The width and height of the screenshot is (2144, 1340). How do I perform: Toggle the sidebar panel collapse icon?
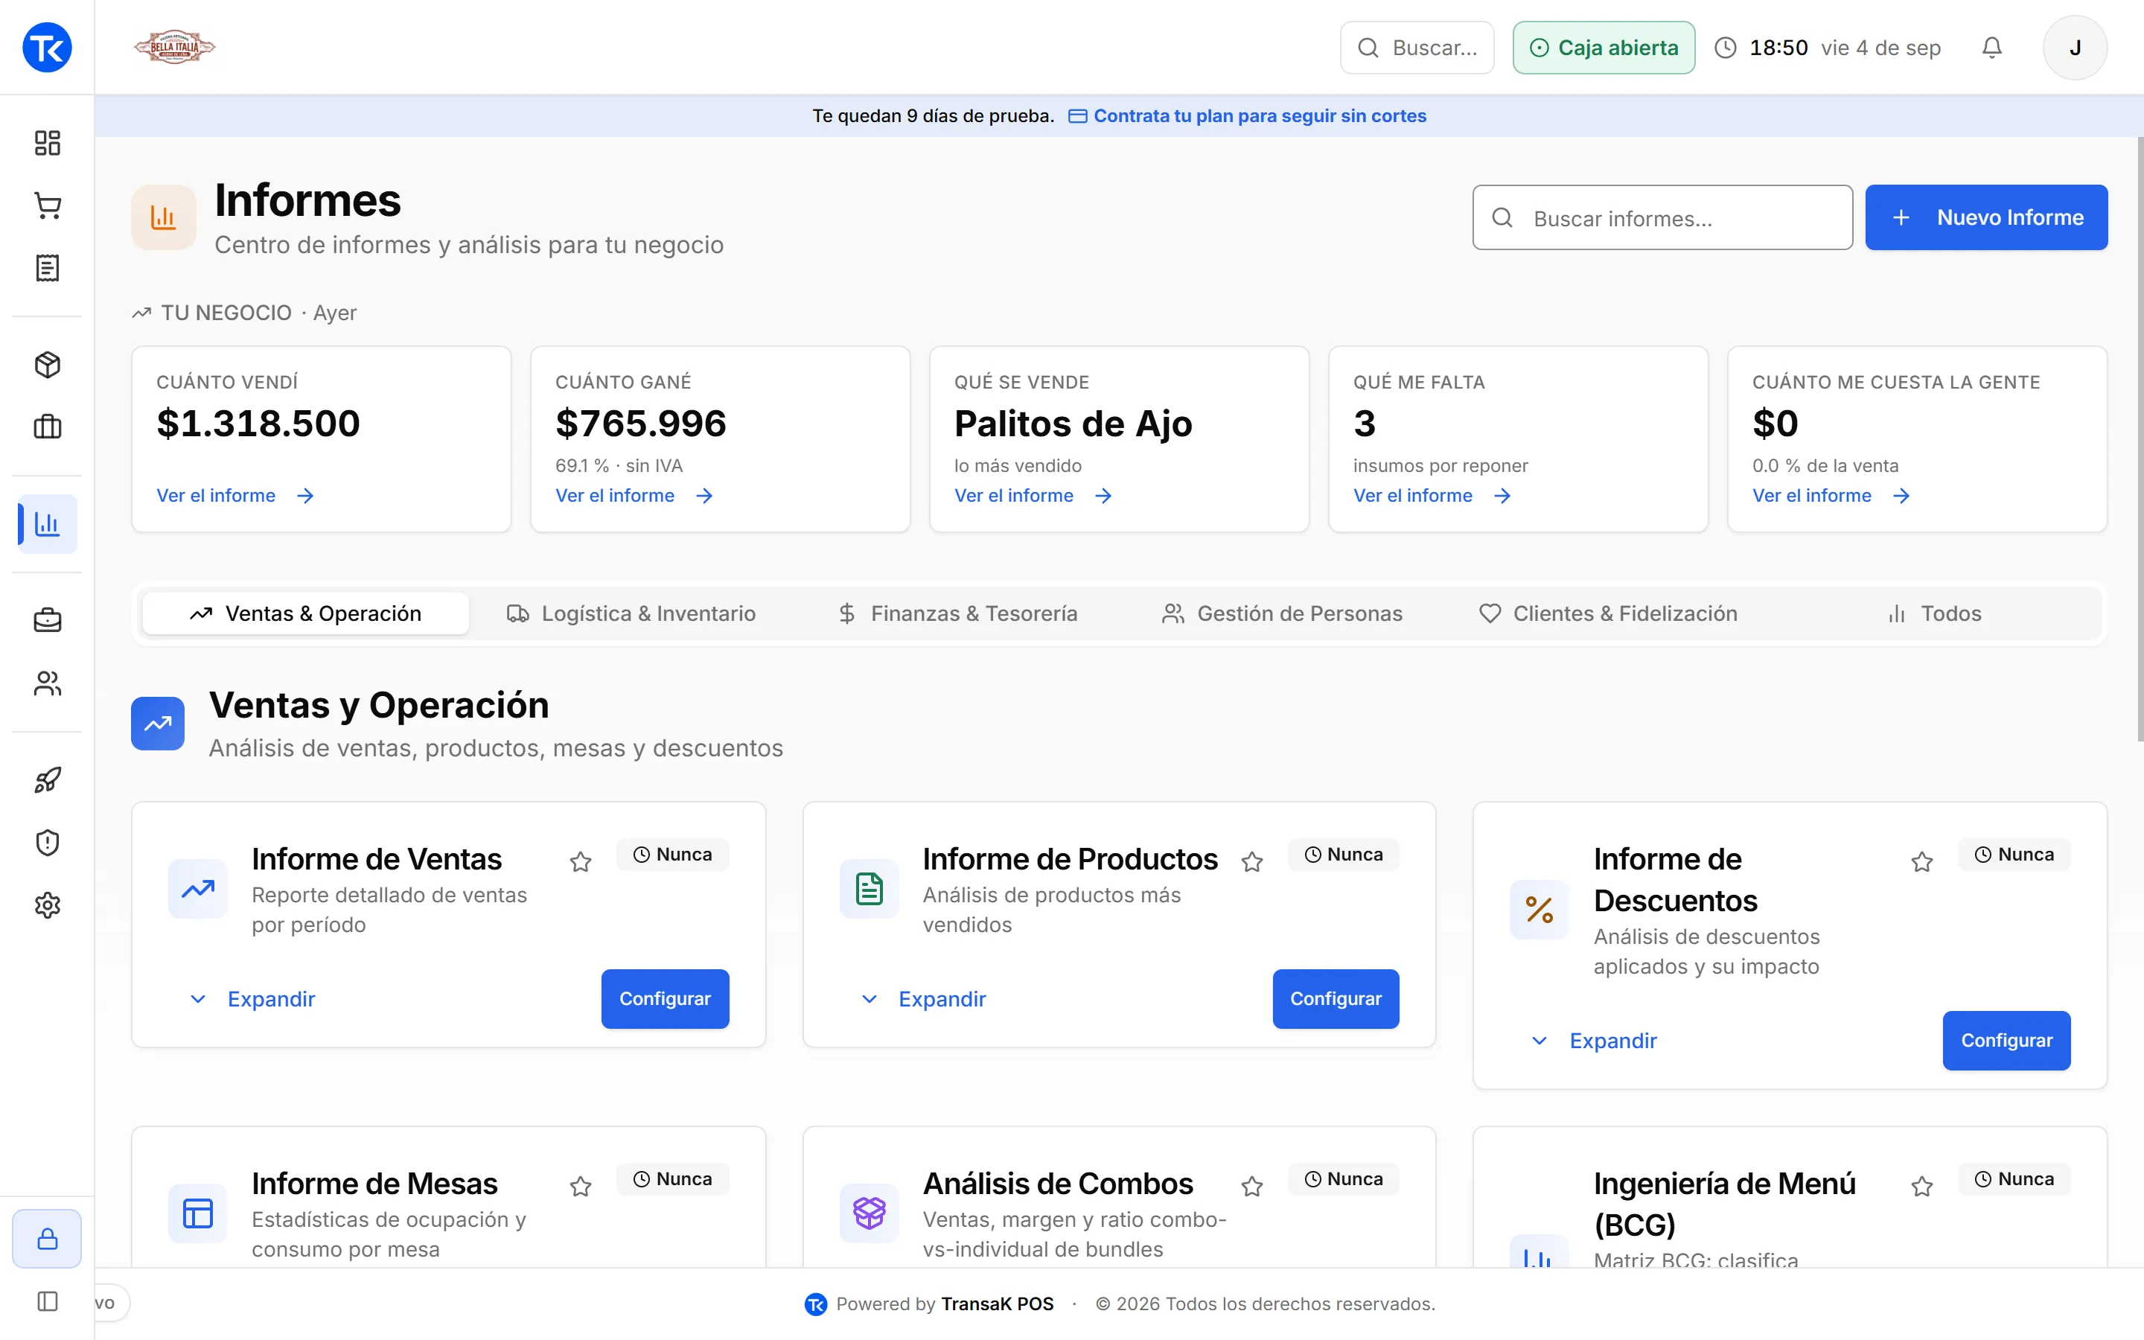pyautogui.click(x=47, y=1301)
